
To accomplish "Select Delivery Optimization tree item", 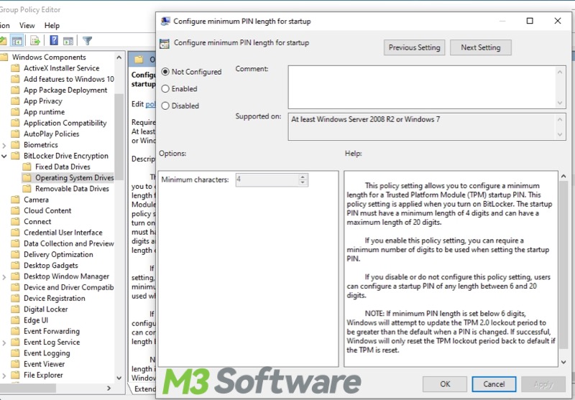I will pos(58,255).
